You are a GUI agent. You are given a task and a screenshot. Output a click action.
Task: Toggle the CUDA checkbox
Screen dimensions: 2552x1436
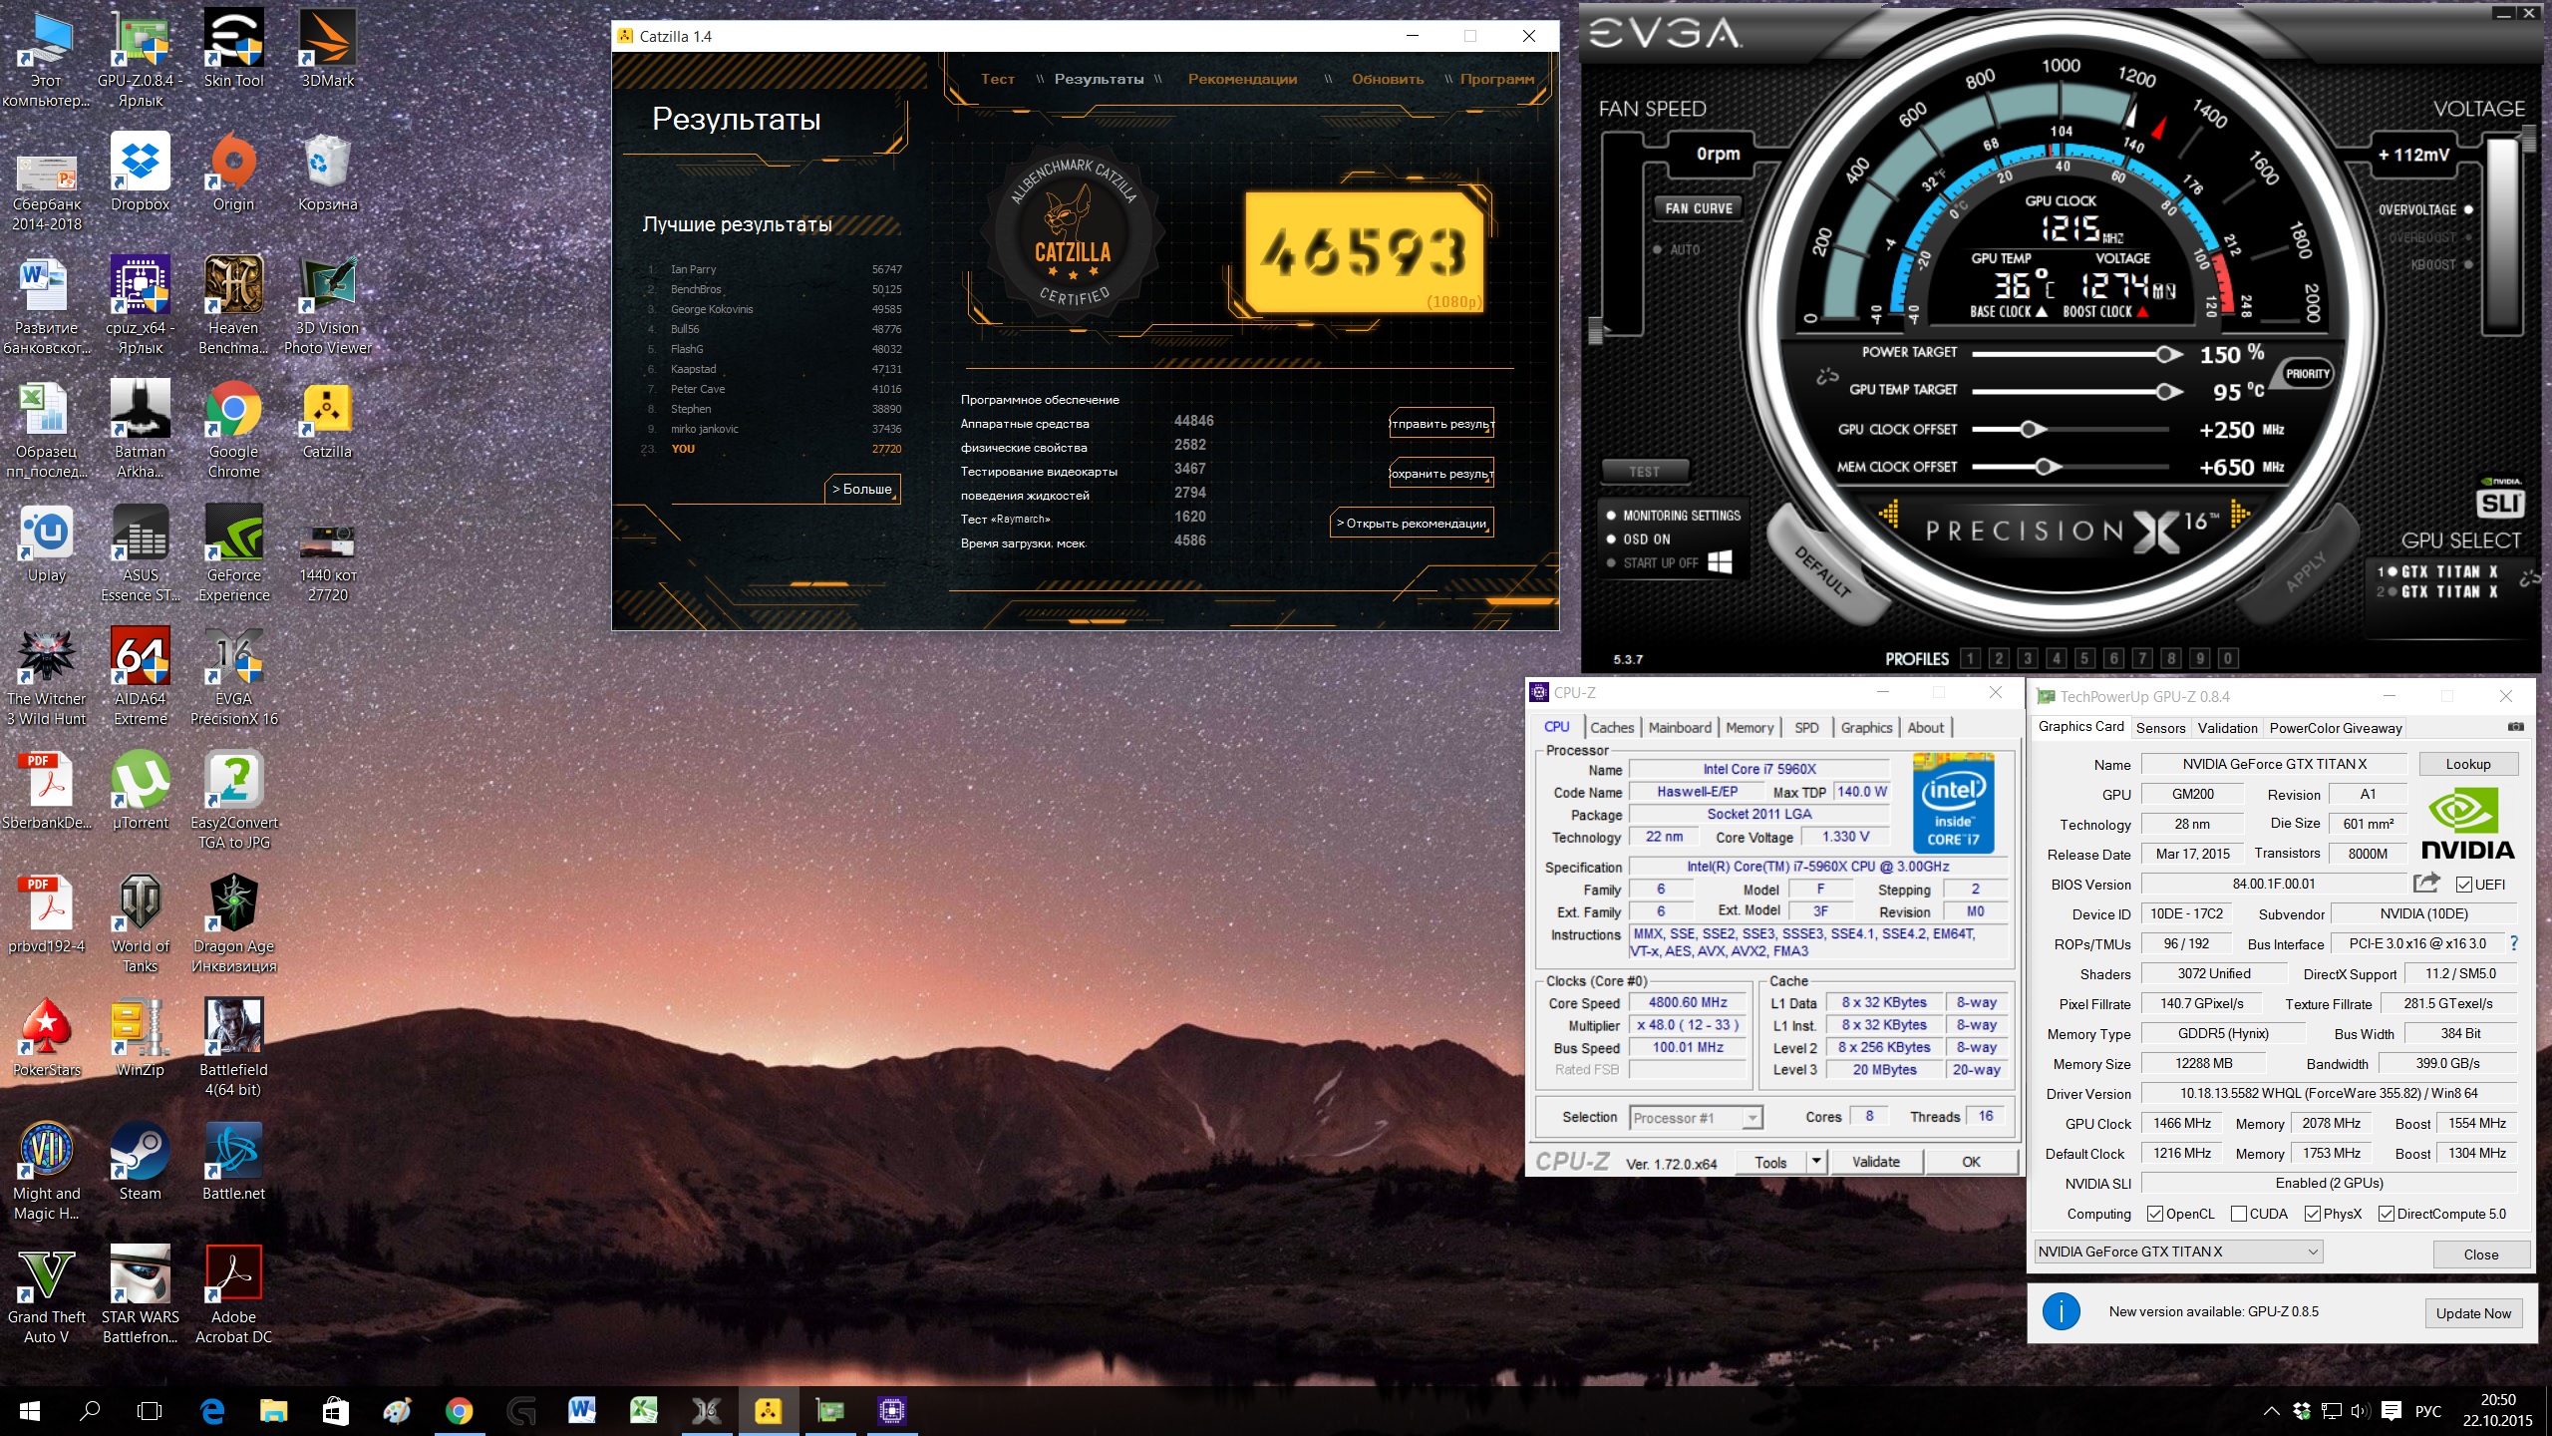[x=2239, y=1214]
